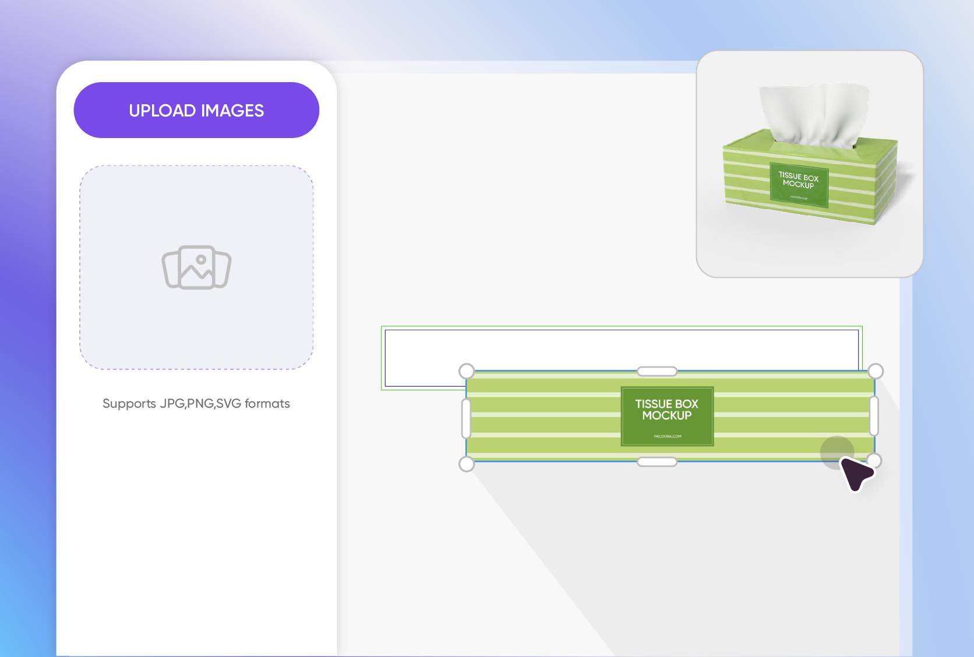Click the bottom-left corner resize handle
Screen dimensions: 974x657
(x=465, y=464)
